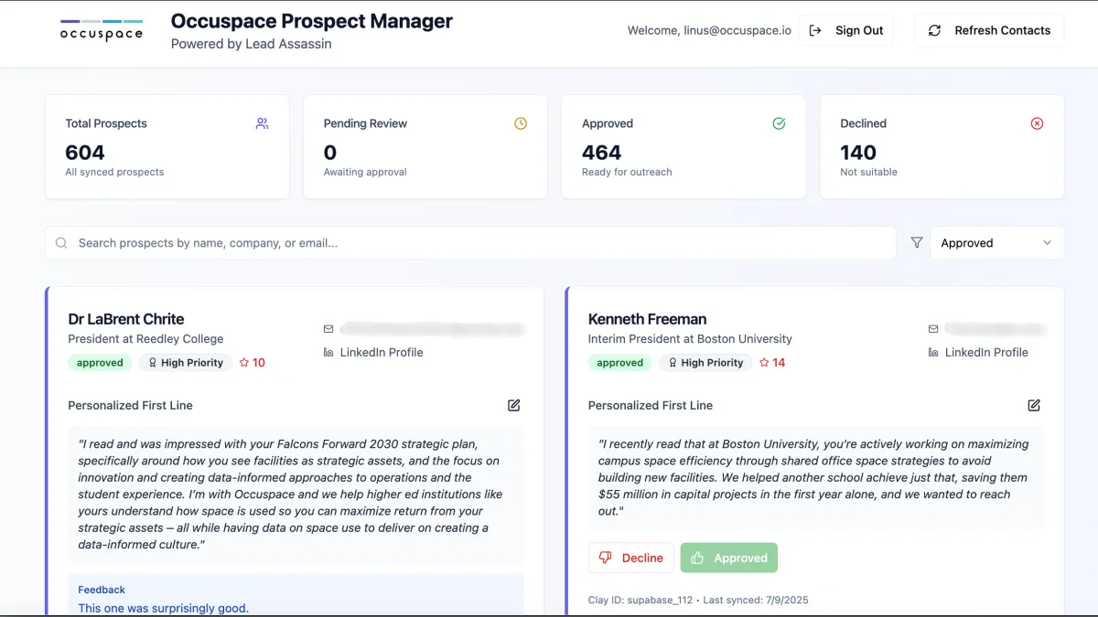Focus the Search prospects input field
Viewport: 1098px width, 617px height.
point(470,243)
